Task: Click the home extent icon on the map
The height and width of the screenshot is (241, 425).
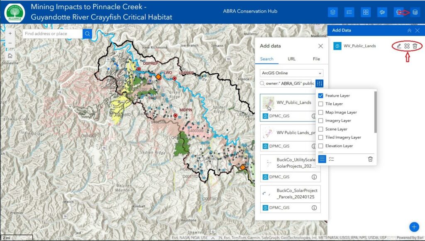Action: click(10, 55)
